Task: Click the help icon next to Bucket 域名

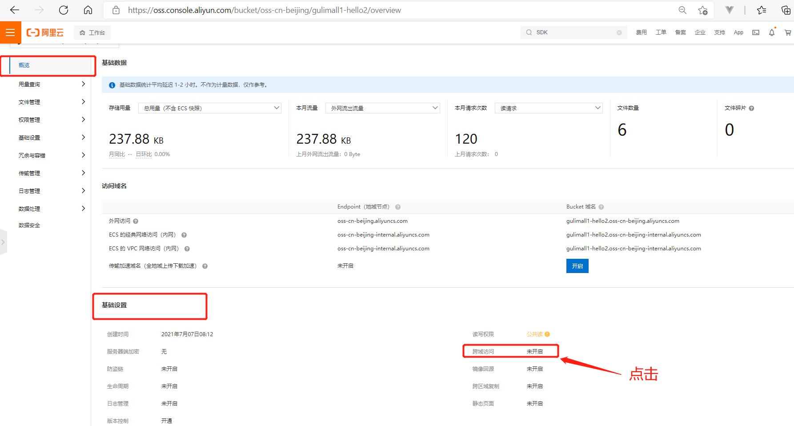Action: [601, 207]
